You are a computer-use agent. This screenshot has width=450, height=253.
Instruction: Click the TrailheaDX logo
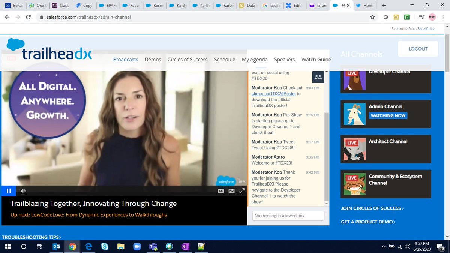coord(49,49)
